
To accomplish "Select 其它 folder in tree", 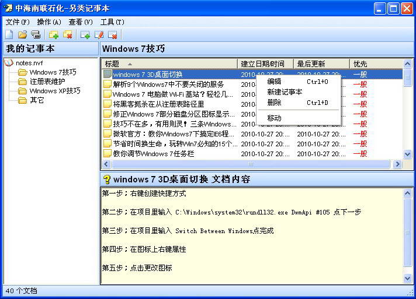I will click(x=37, y=100).
